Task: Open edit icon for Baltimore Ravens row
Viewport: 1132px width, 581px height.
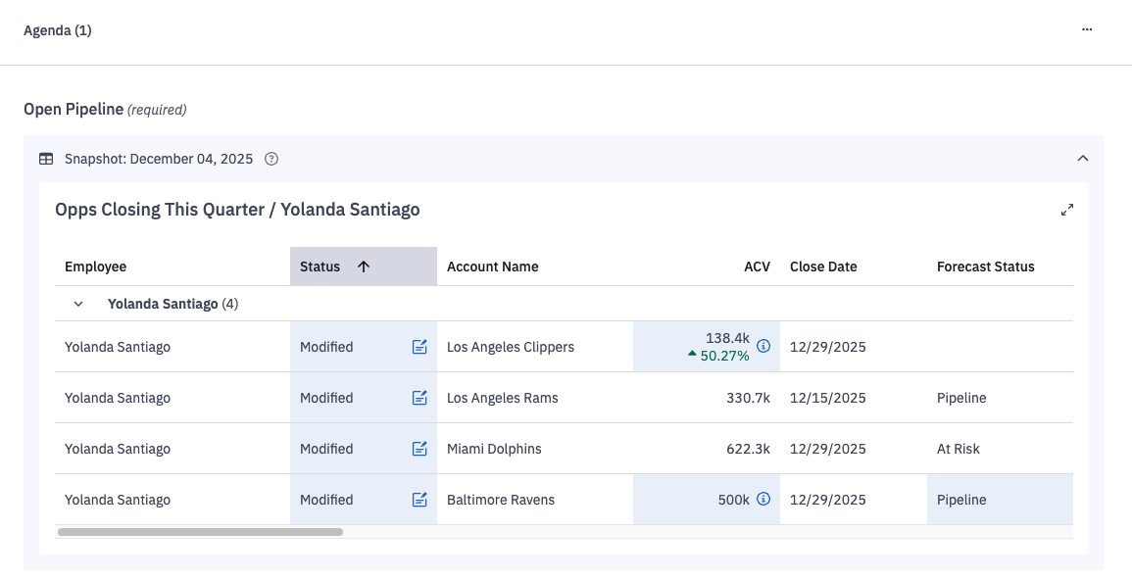Action: click(x=419, y=500)
